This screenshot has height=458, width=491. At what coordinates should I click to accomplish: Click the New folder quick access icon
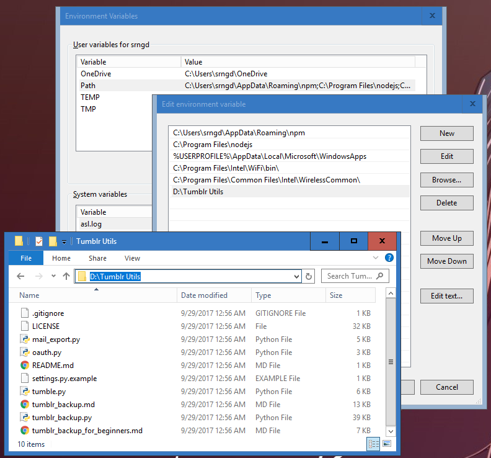53,241
